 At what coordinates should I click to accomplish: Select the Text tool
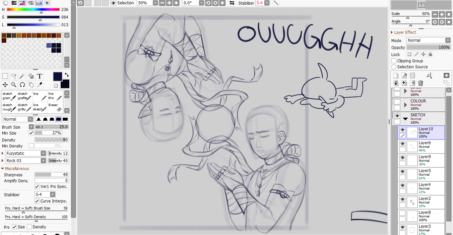coord(39,76)
